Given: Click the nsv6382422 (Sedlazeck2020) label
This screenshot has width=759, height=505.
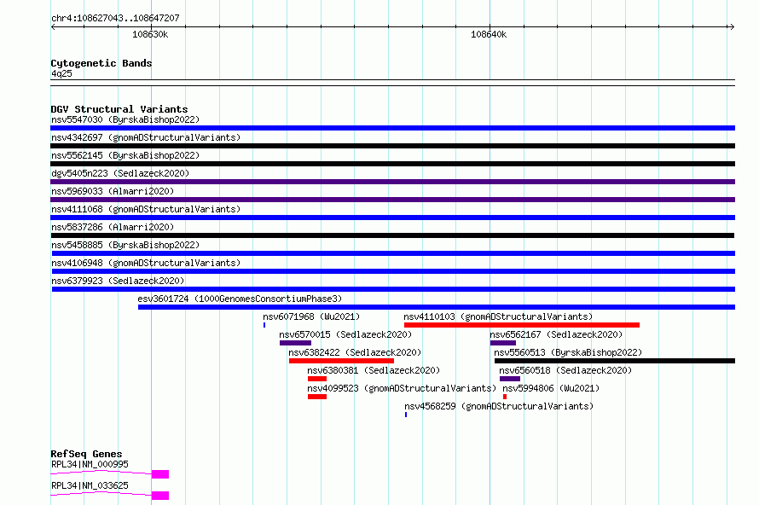Looking at the screenshot, I should pyautogui.click(x=355, y=352).
